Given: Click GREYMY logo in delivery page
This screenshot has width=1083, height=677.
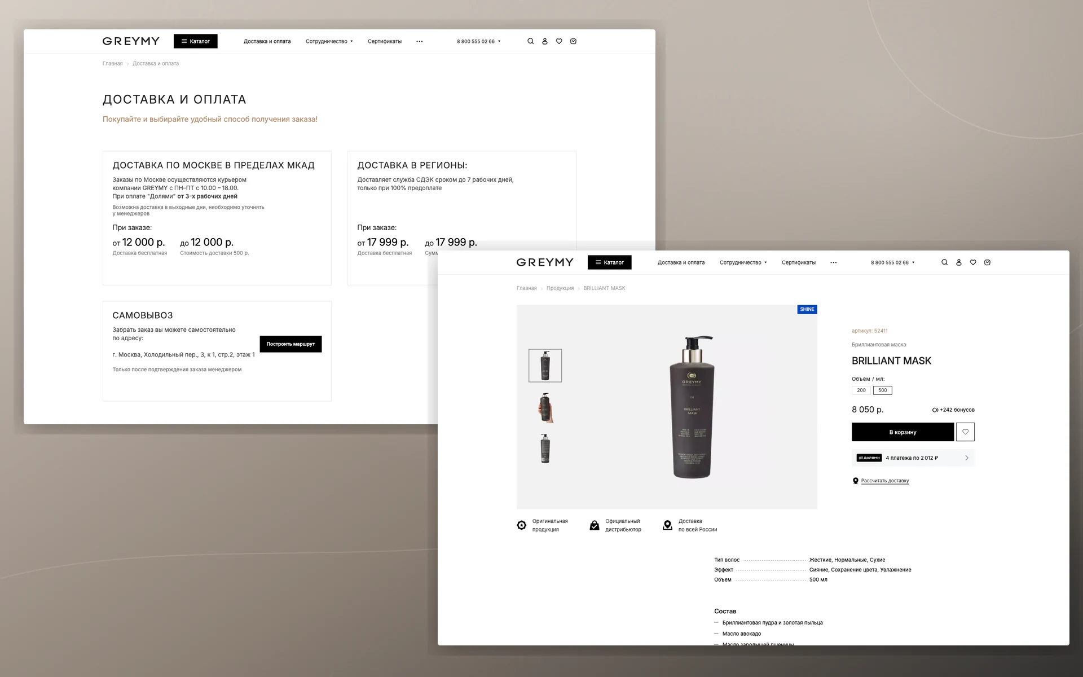Looking at the screenshot, I should 131,41.
